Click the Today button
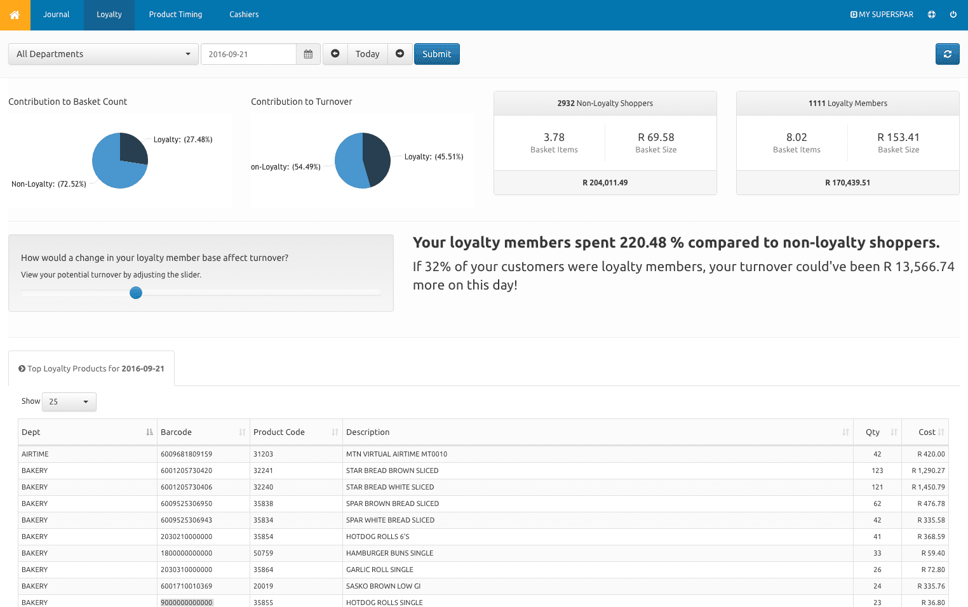Viewport: 968px width, 607px height. 367,54
